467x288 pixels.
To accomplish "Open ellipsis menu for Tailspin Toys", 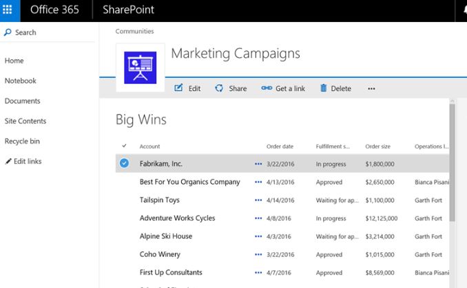I will 258,200.
